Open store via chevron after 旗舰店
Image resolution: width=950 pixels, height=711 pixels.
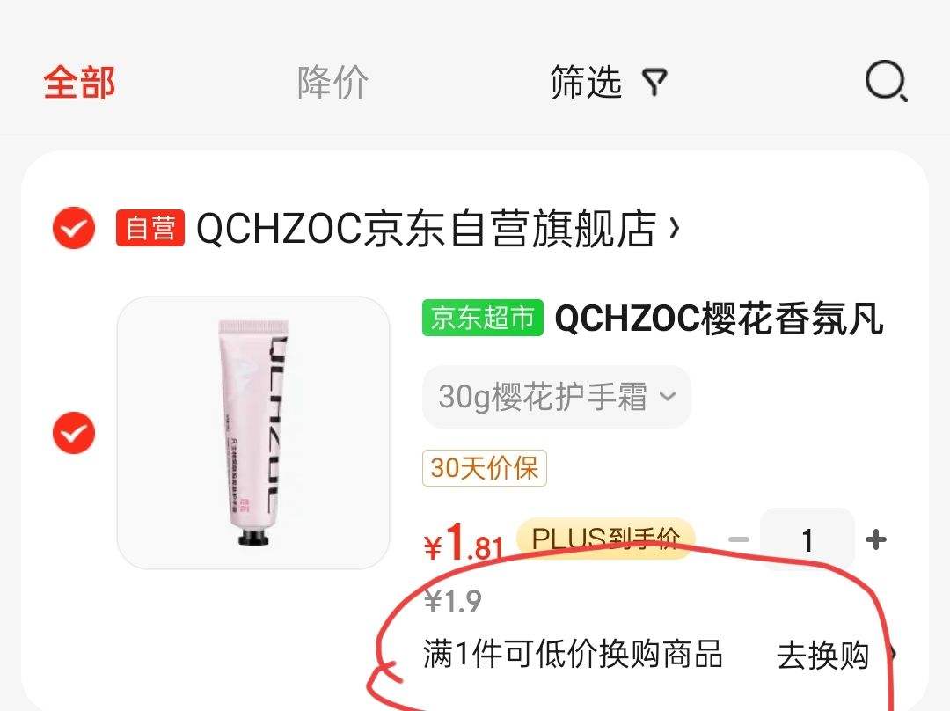pyautogui.click(x=675, y=228)
